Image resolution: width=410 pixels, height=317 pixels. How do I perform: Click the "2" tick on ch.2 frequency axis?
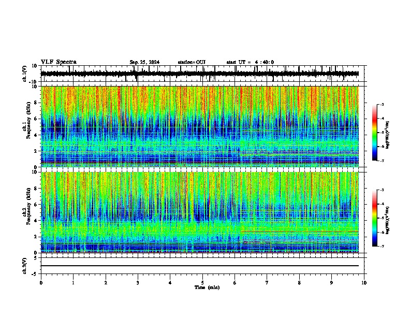click(x=35, y=237)
